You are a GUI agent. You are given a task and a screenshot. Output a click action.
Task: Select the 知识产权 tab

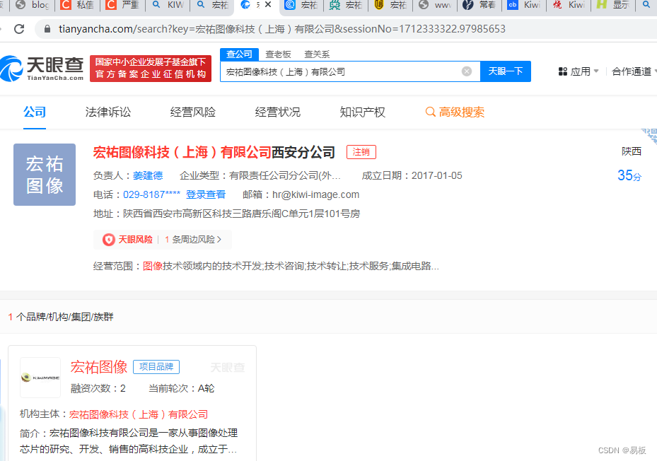[x=362, y=112]
